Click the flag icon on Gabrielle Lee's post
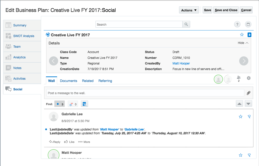Screen dimensions: 259x166 (x=249, y=117)
